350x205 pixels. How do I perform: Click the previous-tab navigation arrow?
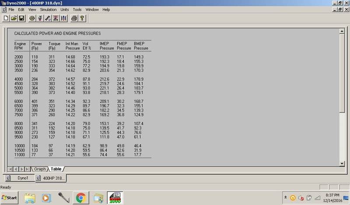point(16,169)
